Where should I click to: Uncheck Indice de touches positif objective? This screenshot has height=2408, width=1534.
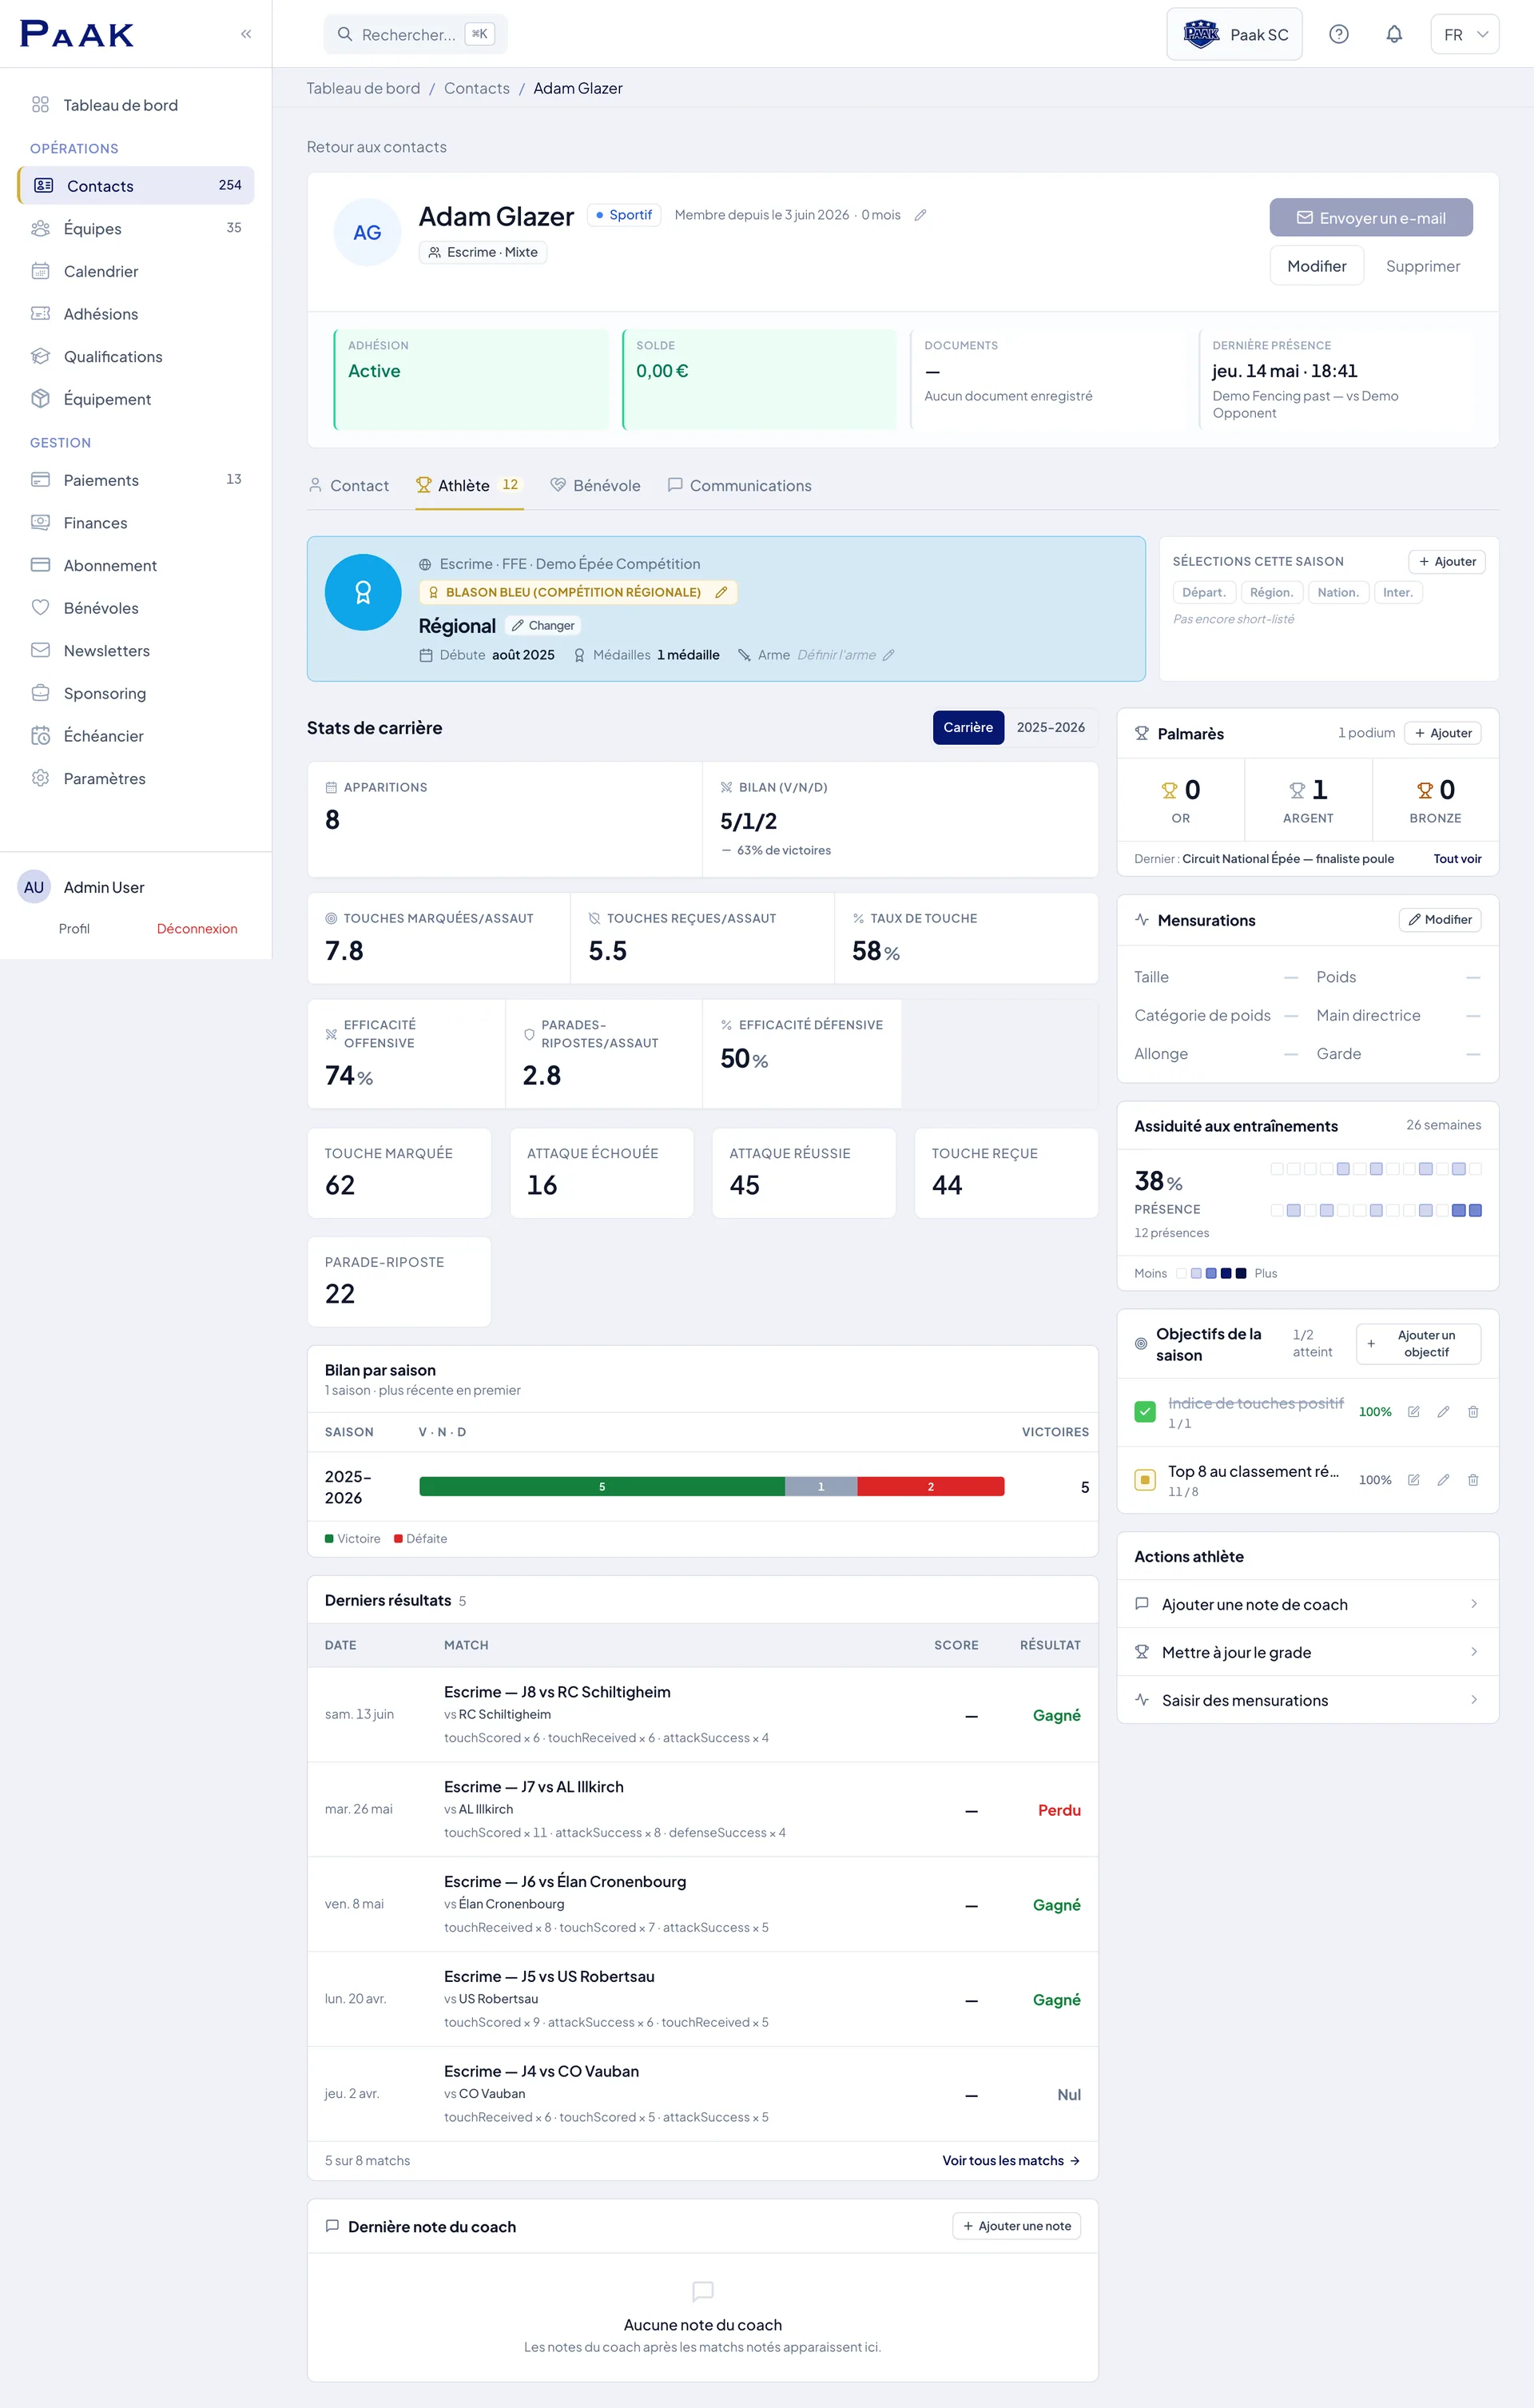coord(1145,1412)
